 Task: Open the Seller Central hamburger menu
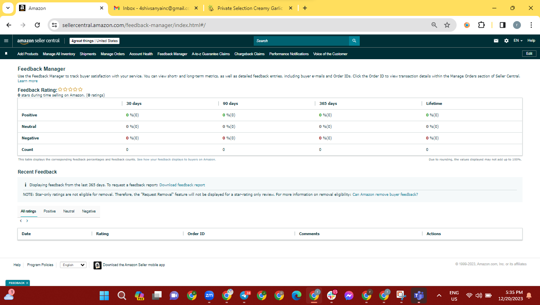tap(6, 41)
